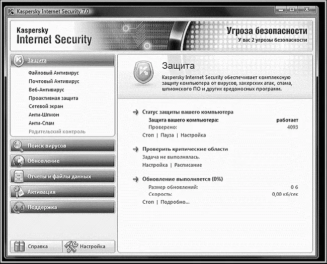This screenshot has height=264, width=327.
Task: Click the Пауза link
Action: point(167,135)
